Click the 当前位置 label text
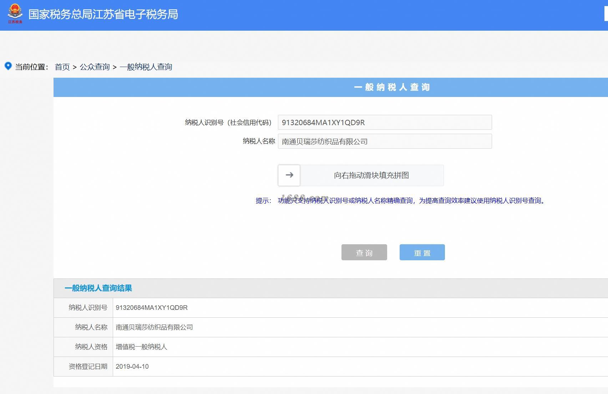 point(31,67)
